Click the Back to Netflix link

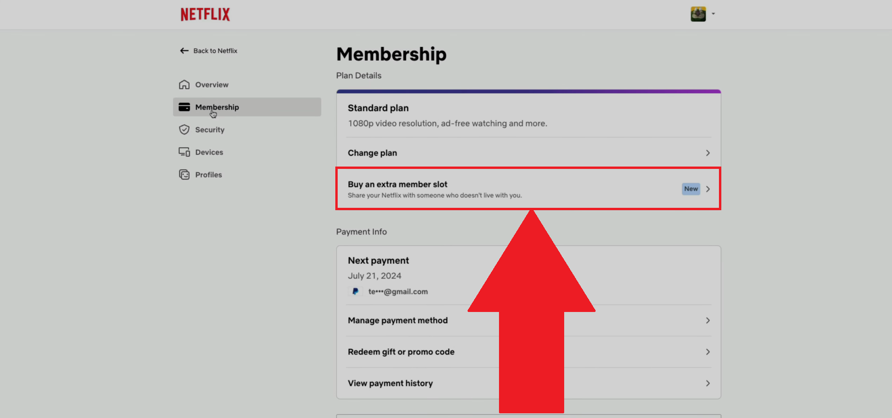215,51
